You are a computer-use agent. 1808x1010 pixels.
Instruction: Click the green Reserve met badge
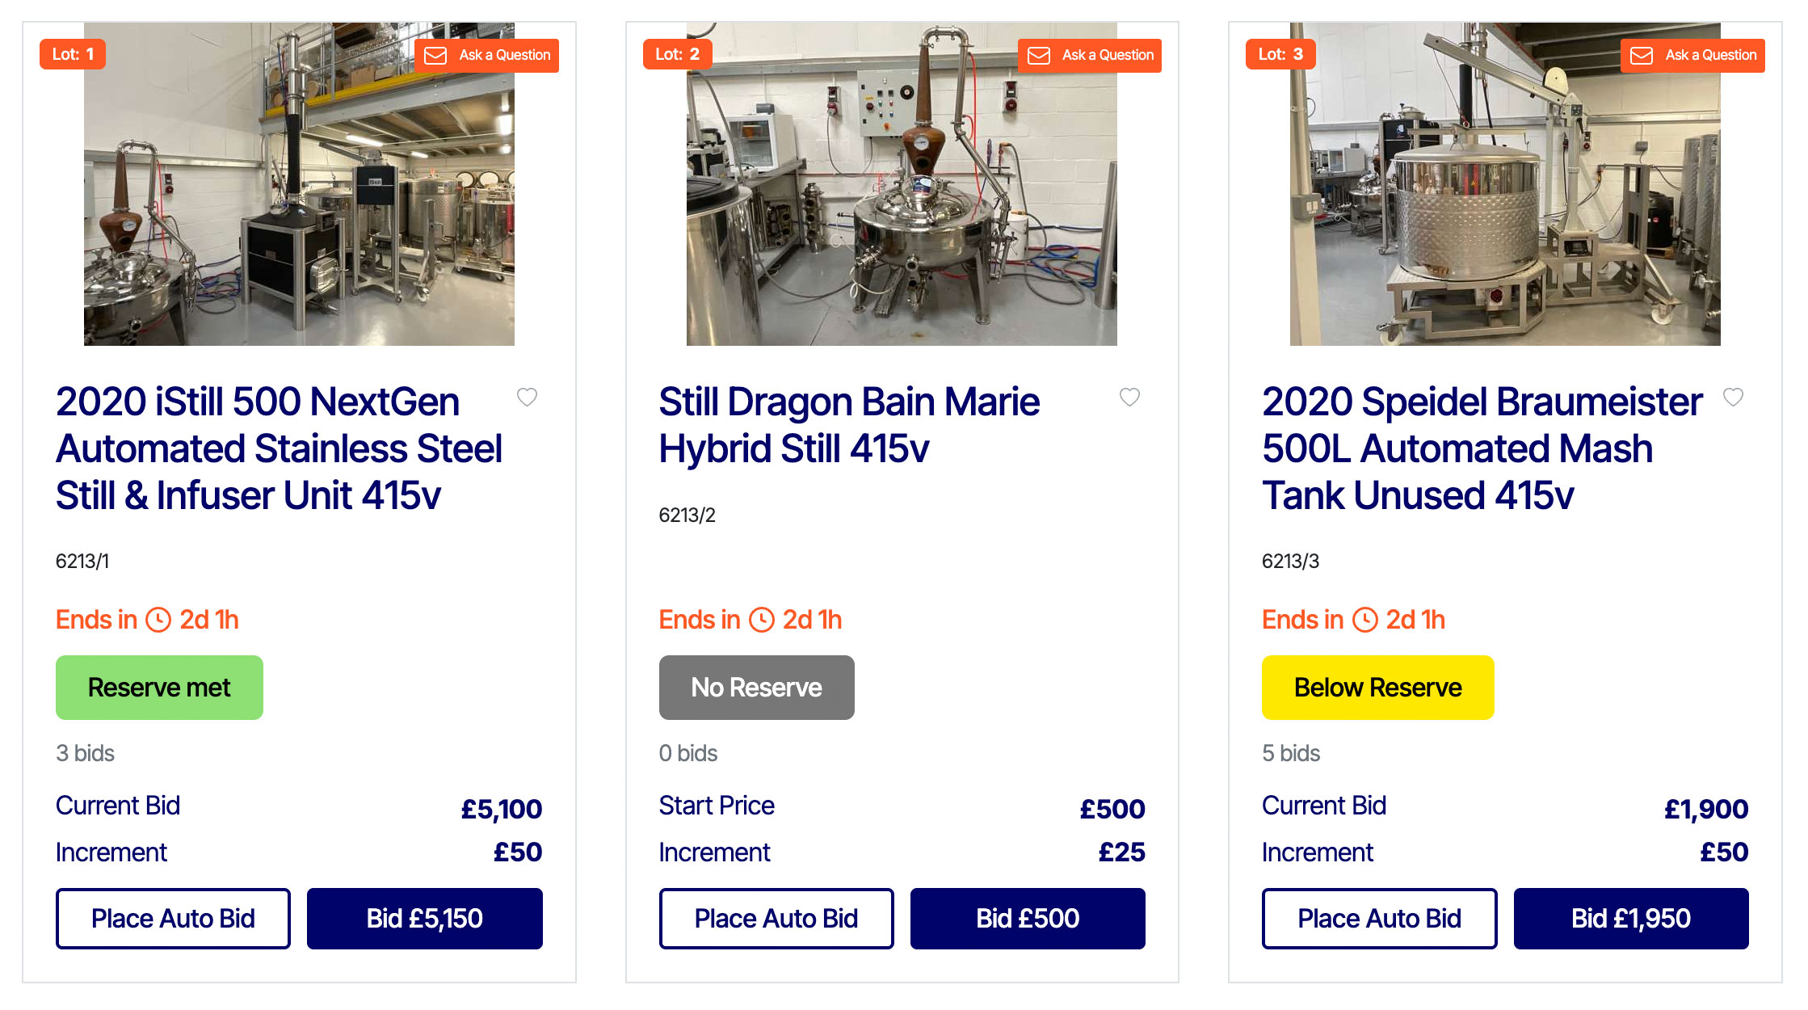pyautogui.click(x=159, y=688)
